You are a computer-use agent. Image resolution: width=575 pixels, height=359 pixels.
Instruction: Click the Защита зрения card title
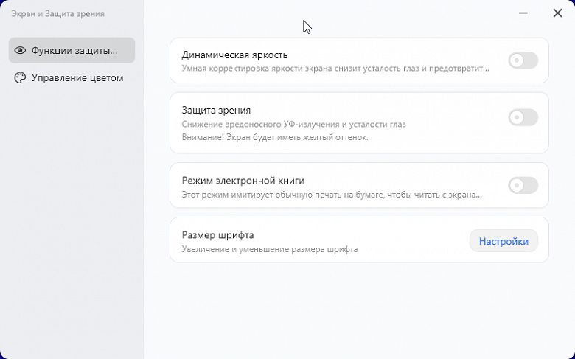pyautogui.click(x=216, y=110)
